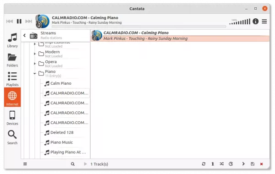Switch to the Library view
Screen dimensions: 275x174
pos(12,40)
